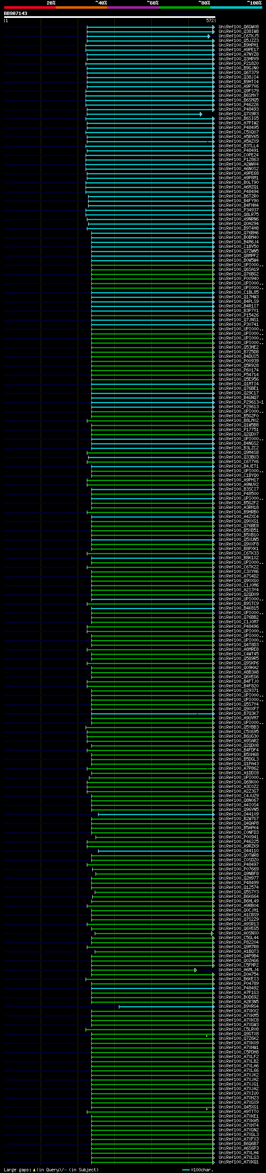This screenshot has height=1173, width=266.
Task: Click the UniRef100_P29613-1 label
Action: (x=241, y=402)
